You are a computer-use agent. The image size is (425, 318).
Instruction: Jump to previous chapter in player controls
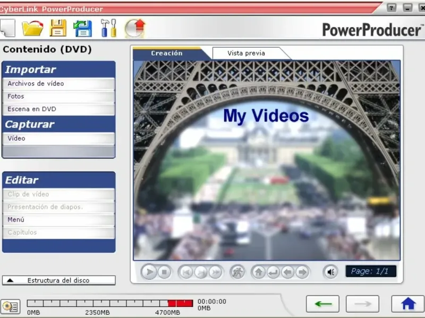click(186, 272)
